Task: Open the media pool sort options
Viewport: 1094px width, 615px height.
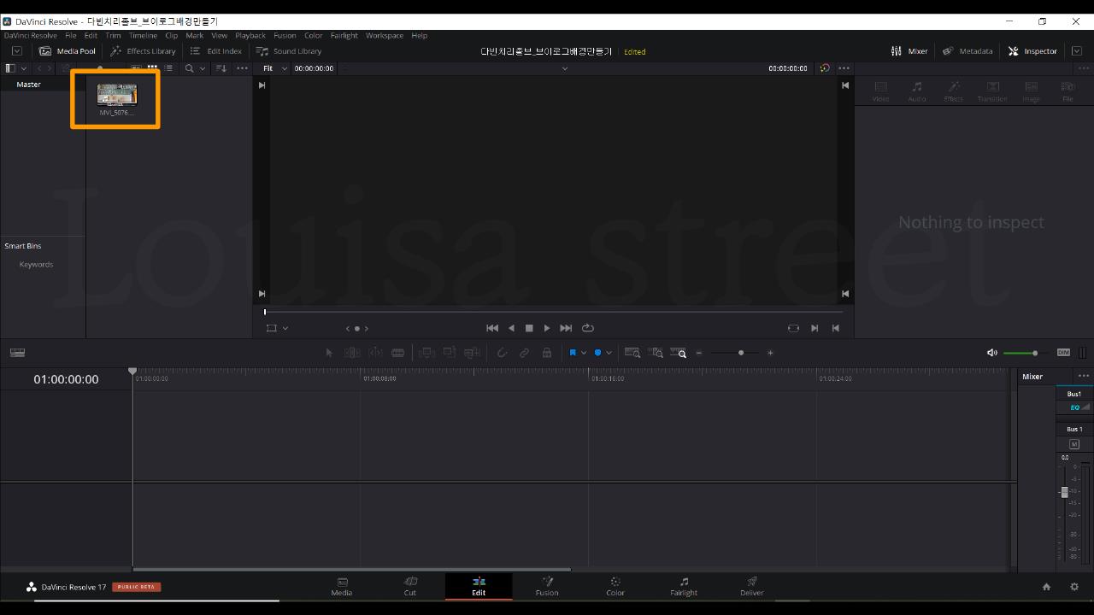Action: pos(221,68)
